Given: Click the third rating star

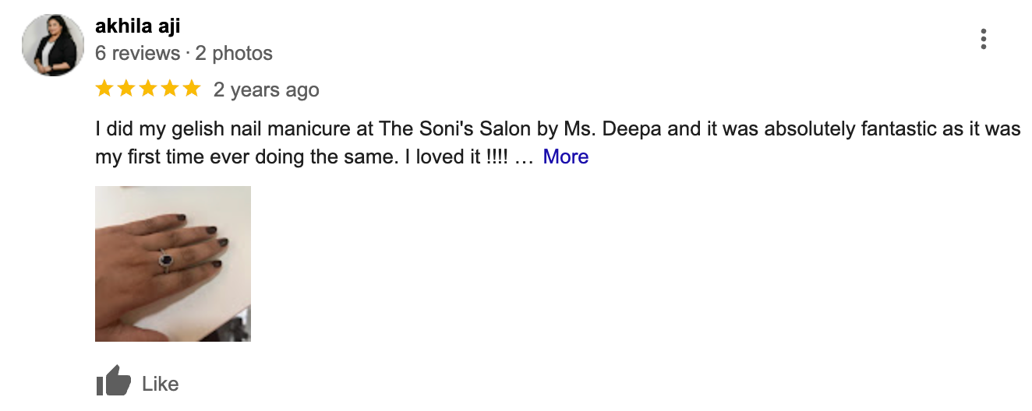Looking at the screenshot, I should point(148,90).
